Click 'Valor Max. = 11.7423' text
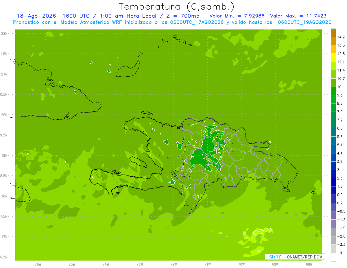 click(298, 16)
